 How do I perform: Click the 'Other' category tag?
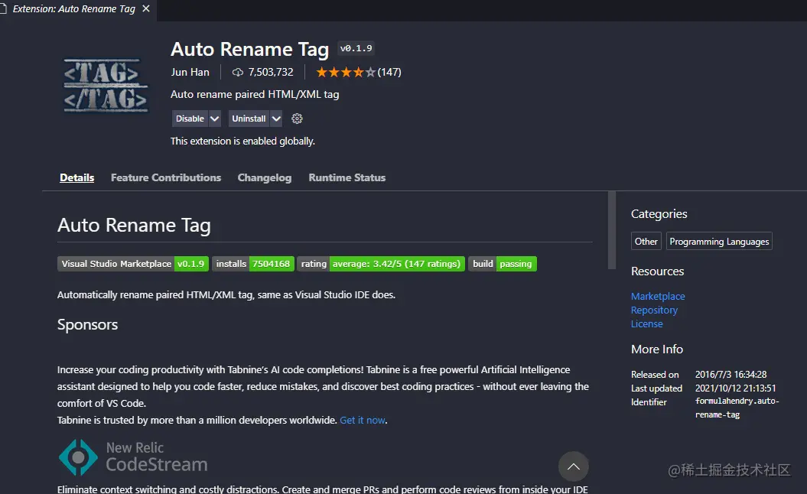click(x=646, y=242)
